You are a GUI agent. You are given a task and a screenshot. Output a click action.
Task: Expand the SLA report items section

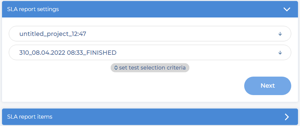150,117
